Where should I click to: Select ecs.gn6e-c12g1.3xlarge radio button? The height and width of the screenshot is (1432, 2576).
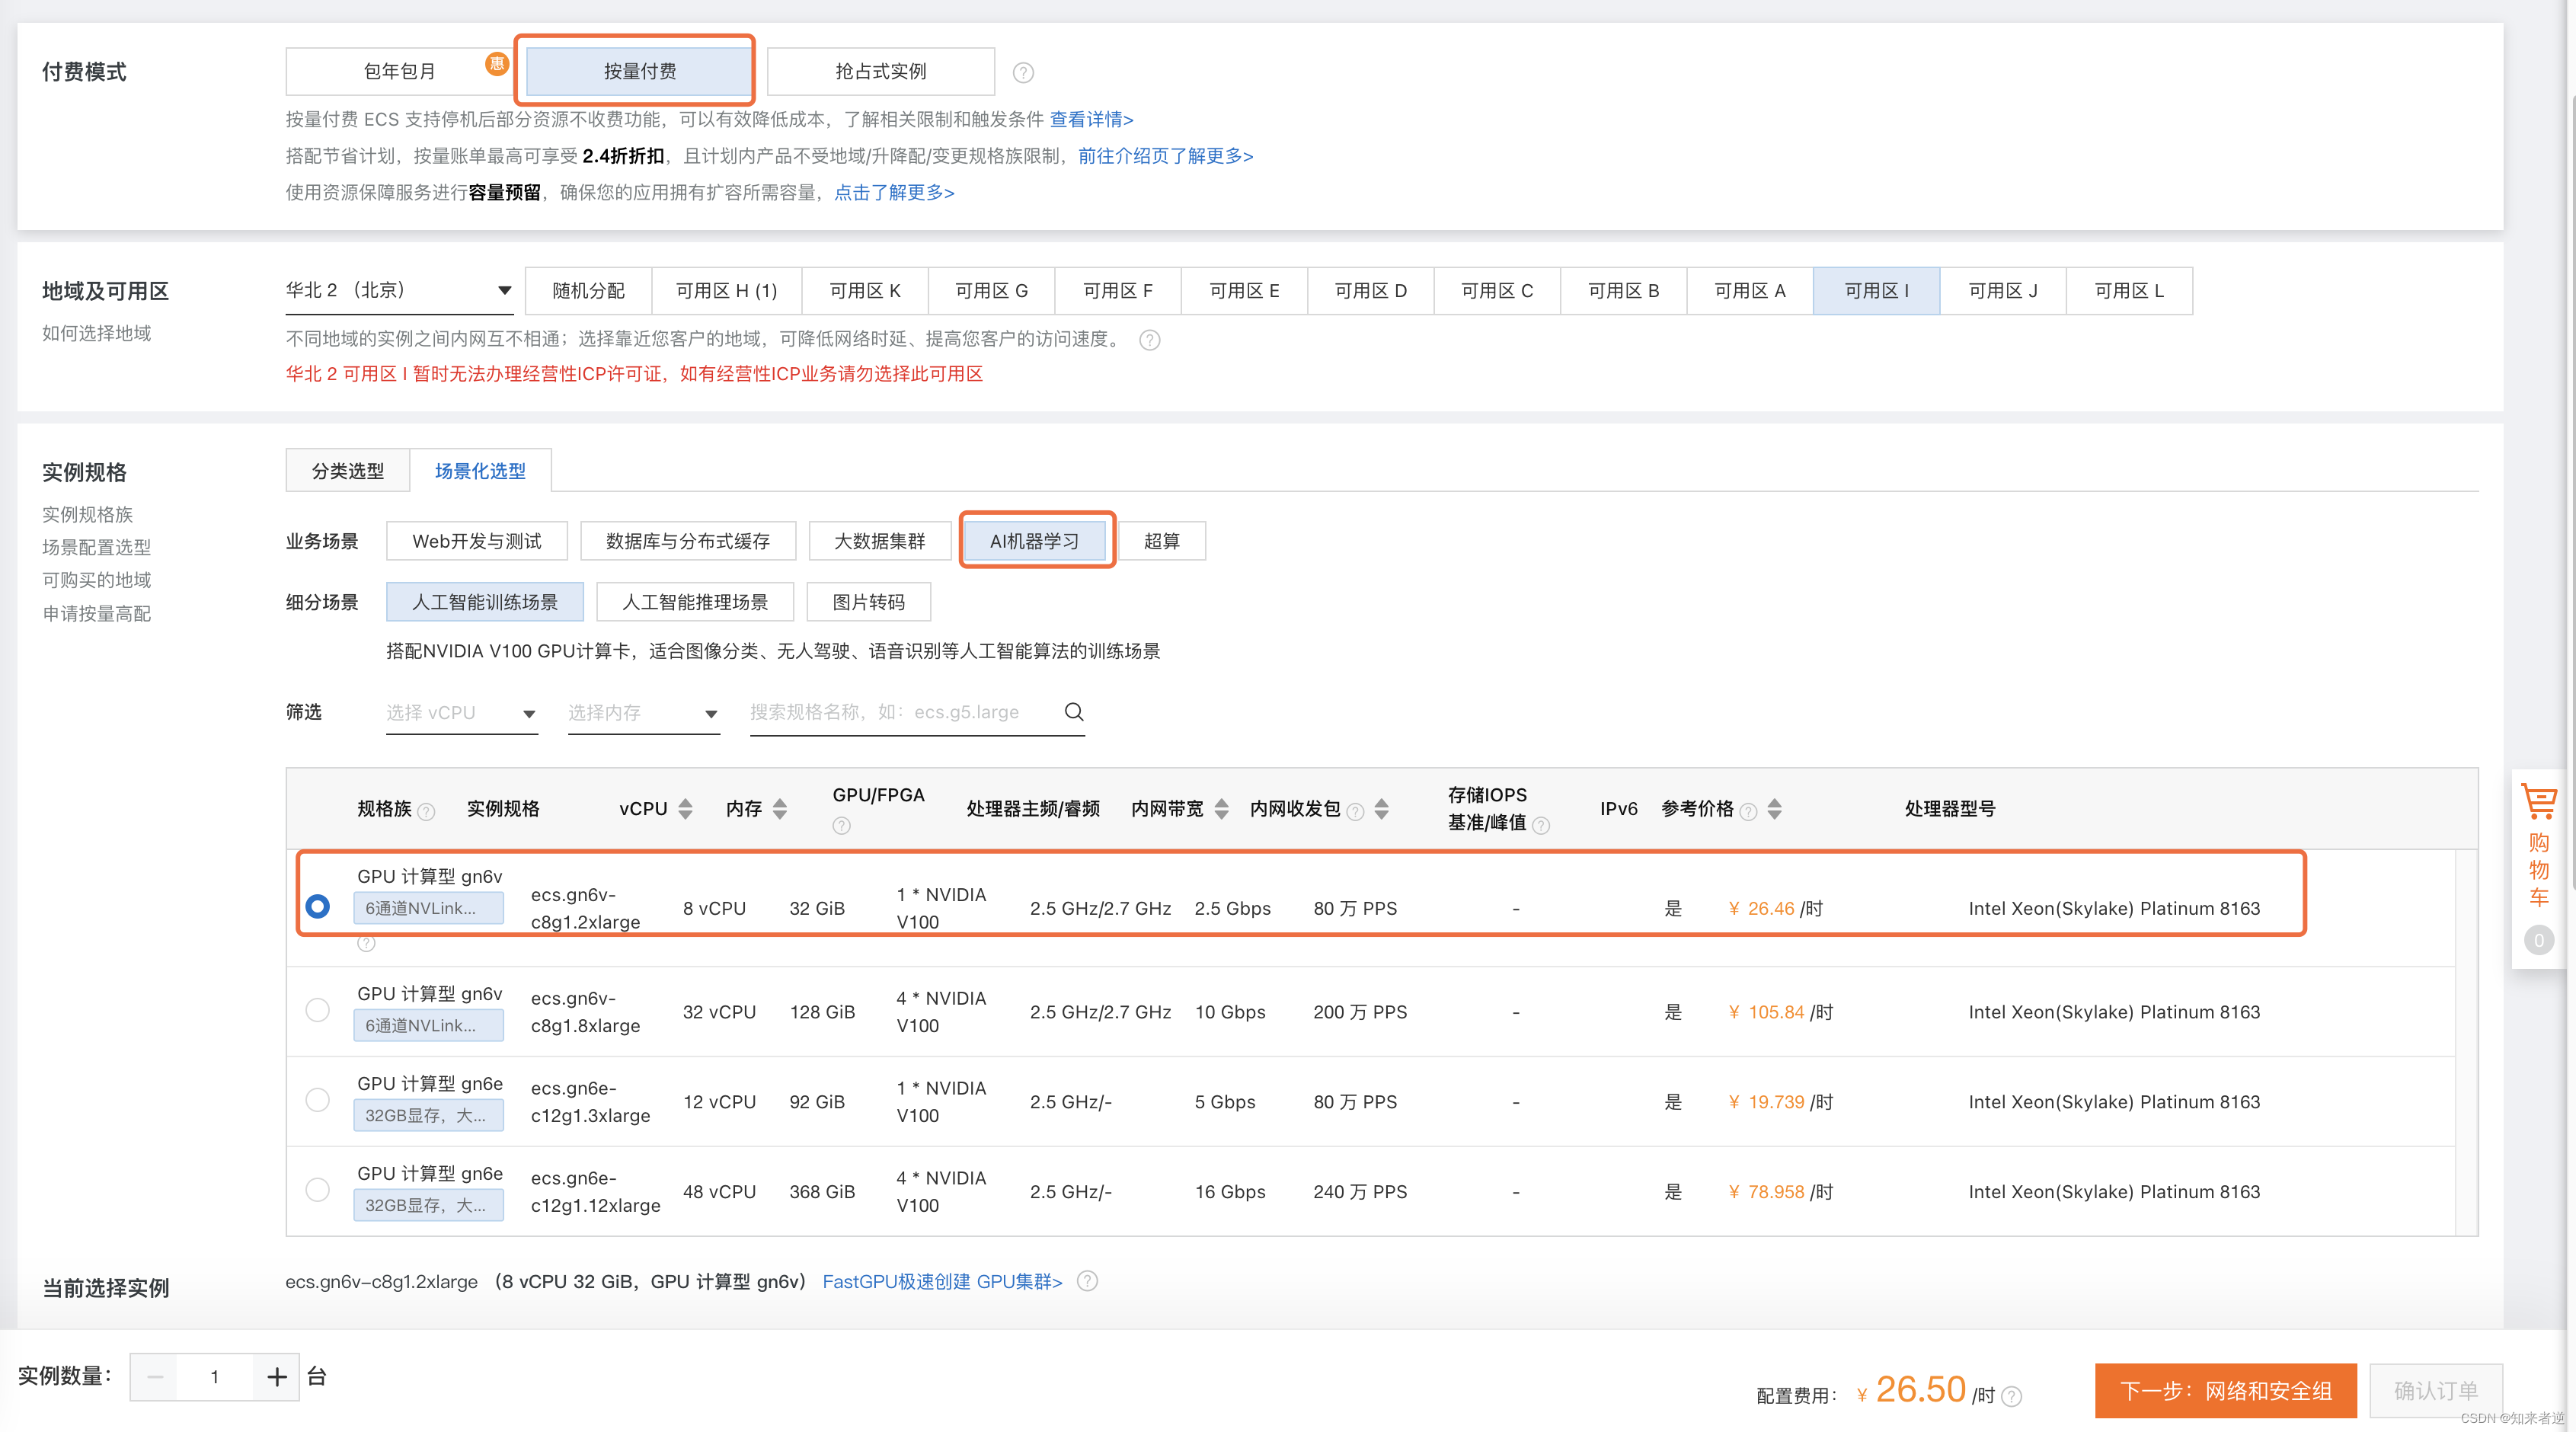pyautogui.click(x=317, y=1101)
